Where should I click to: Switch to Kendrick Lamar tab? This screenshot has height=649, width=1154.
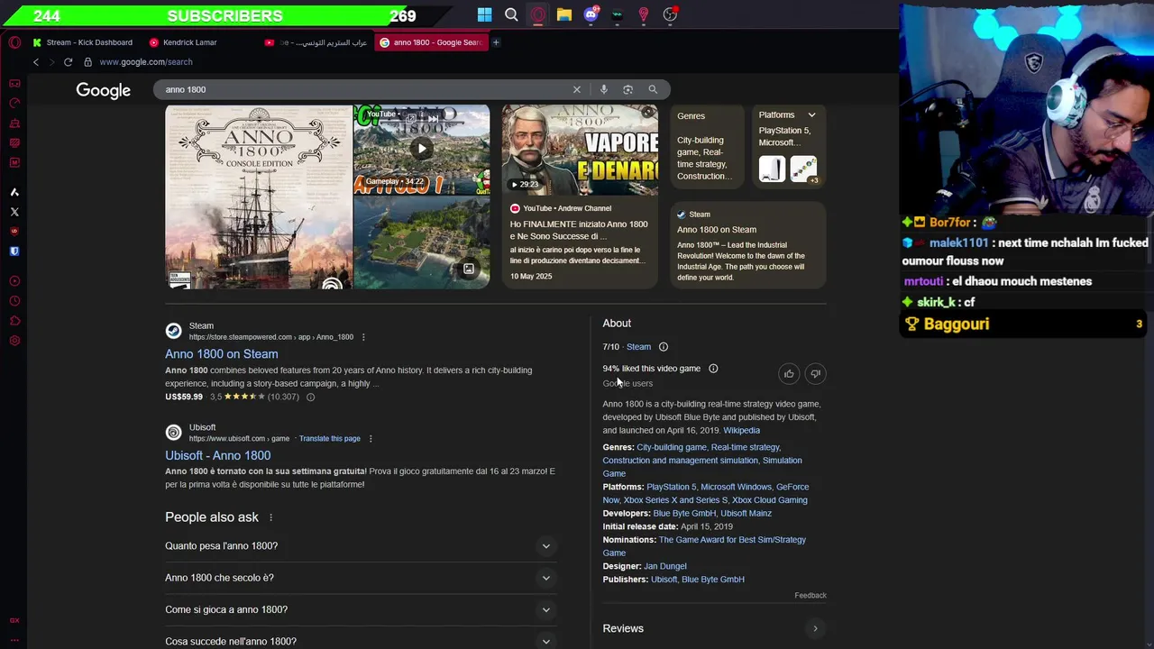click(183, 42)
